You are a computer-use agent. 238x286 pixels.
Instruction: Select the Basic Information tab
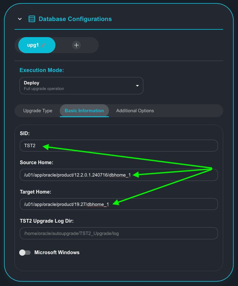(x=84, y=111)
